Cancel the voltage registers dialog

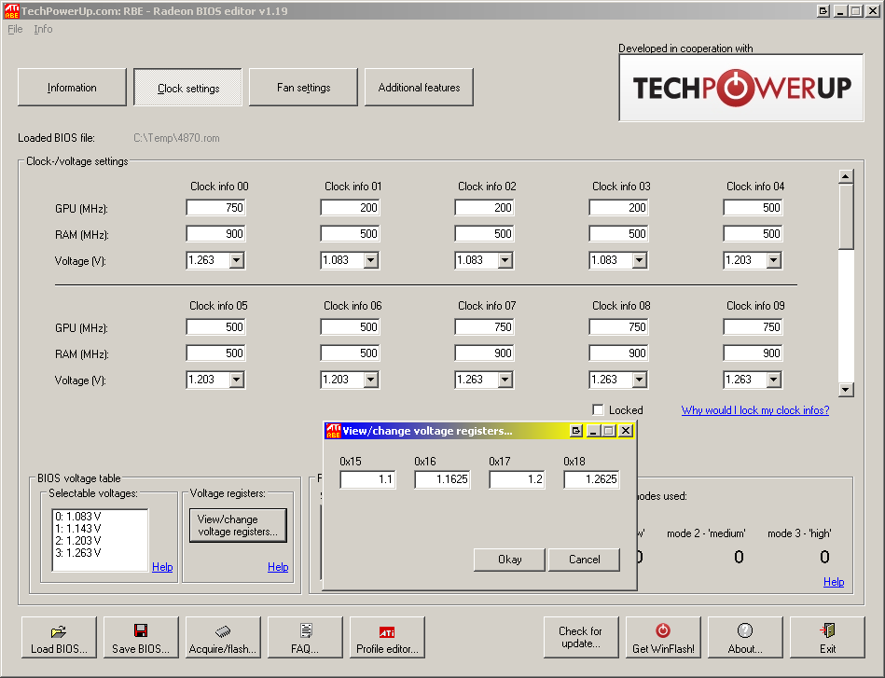tap(584, 560)
